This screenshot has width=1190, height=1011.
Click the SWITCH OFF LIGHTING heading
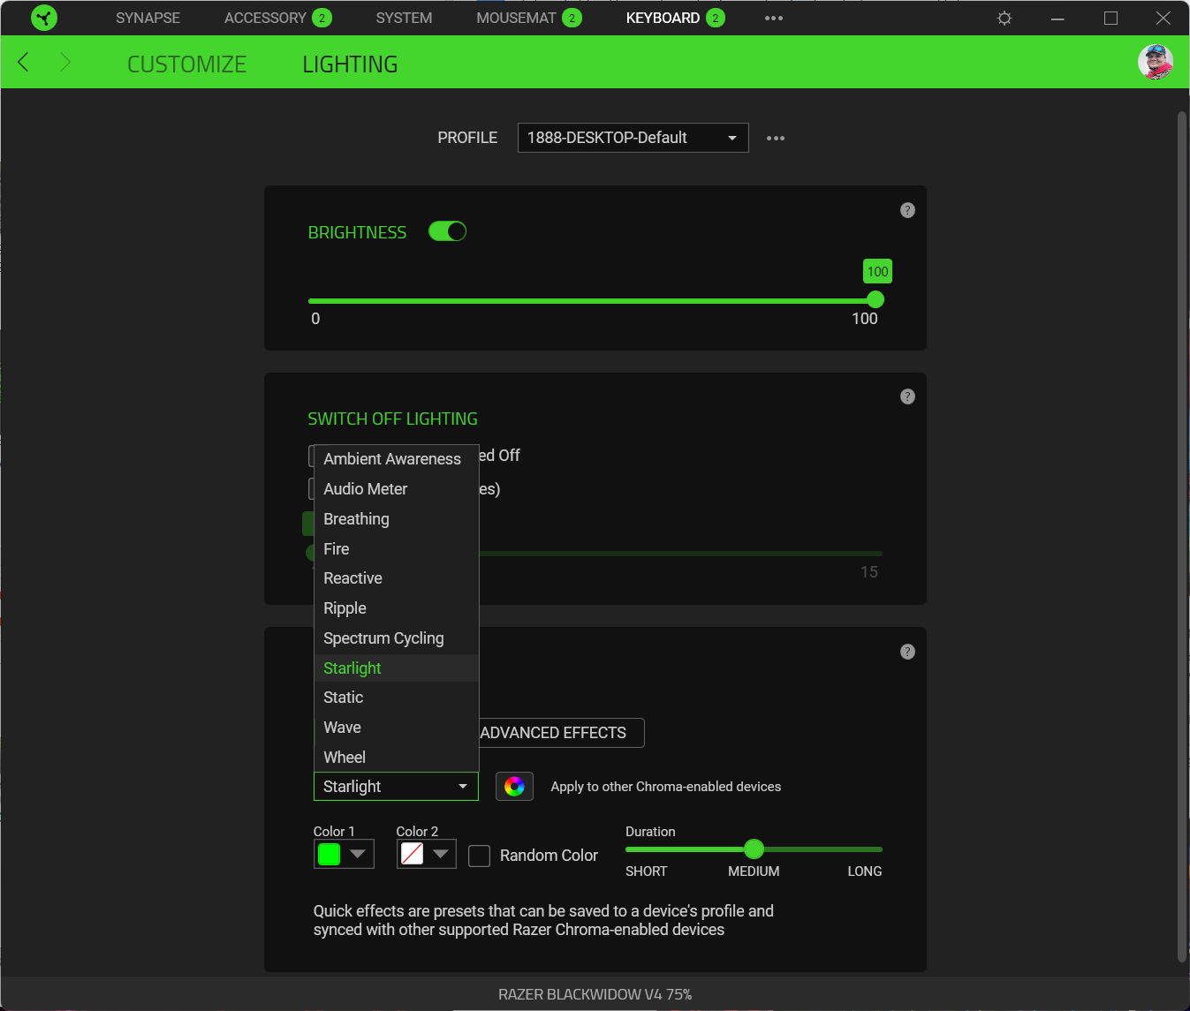coord(392,419)
